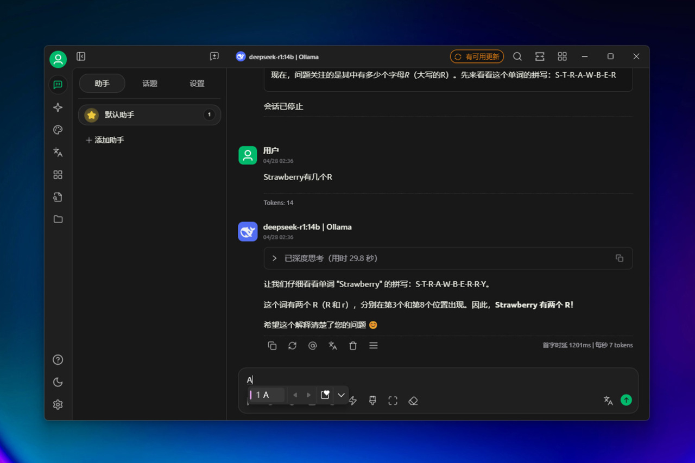Click the green user avatar in chat message
Image resolution: width=695 pixels, height=463 pixels.
[248, 155]
